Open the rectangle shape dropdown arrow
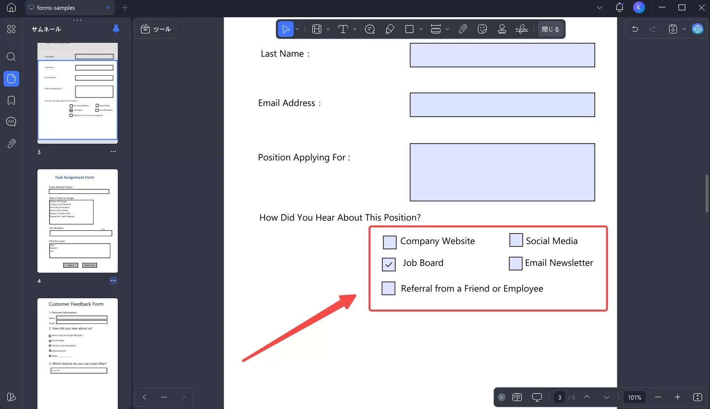 [x=421, y=30]
